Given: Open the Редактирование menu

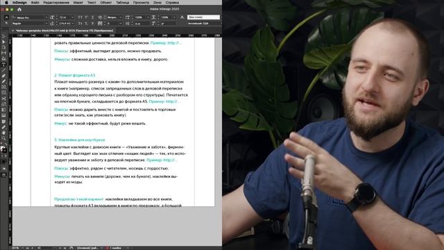Looking at the screenshot, I should [x=56, y=2].
